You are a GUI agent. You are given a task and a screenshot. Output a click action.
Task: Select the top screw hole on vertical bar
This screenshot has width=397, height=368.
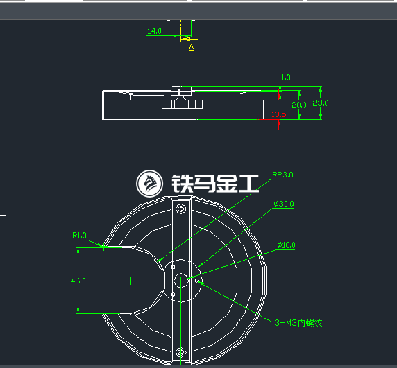point(180,209)
